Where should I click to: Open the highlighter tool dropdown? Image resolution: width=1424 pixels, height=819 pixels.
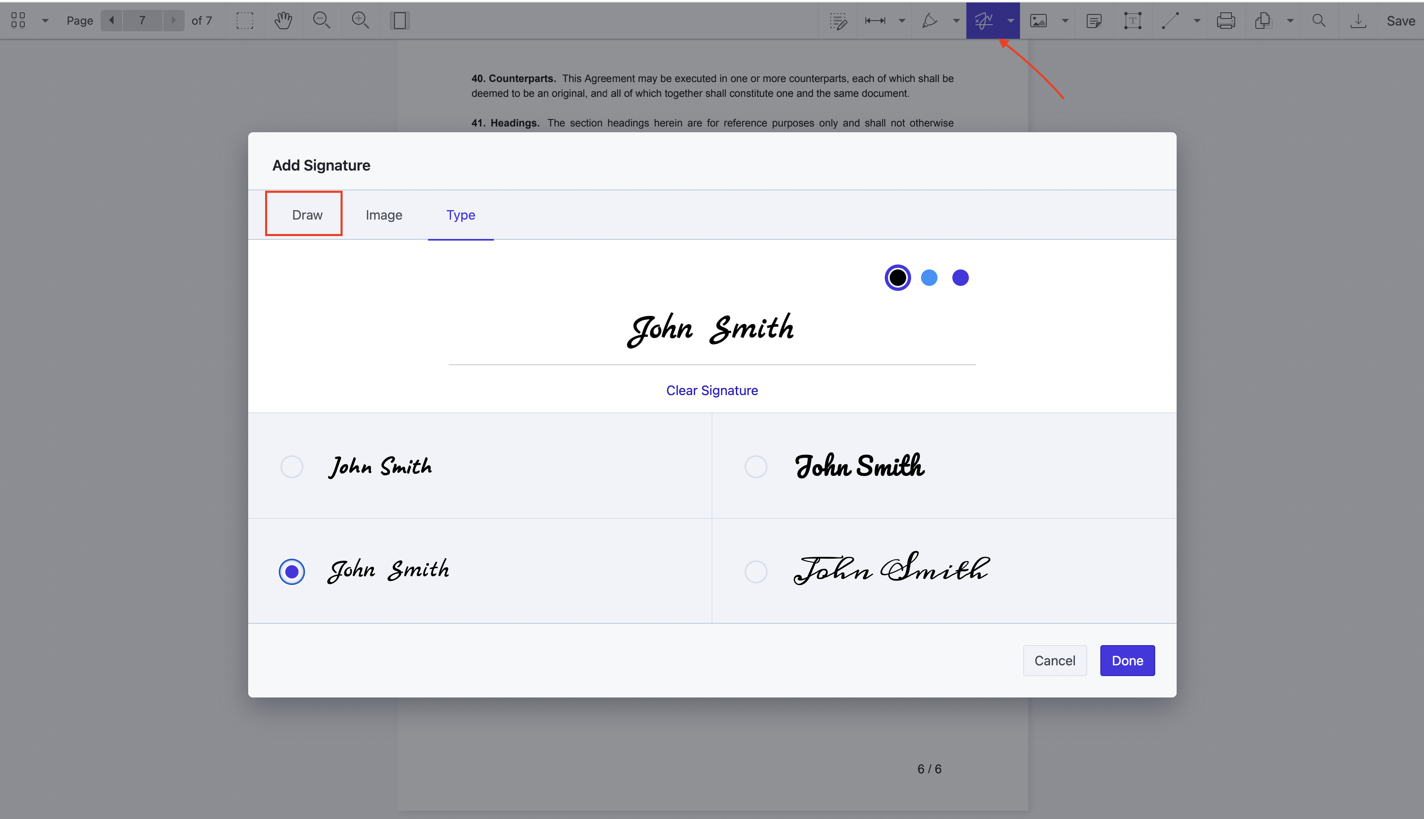955,20
